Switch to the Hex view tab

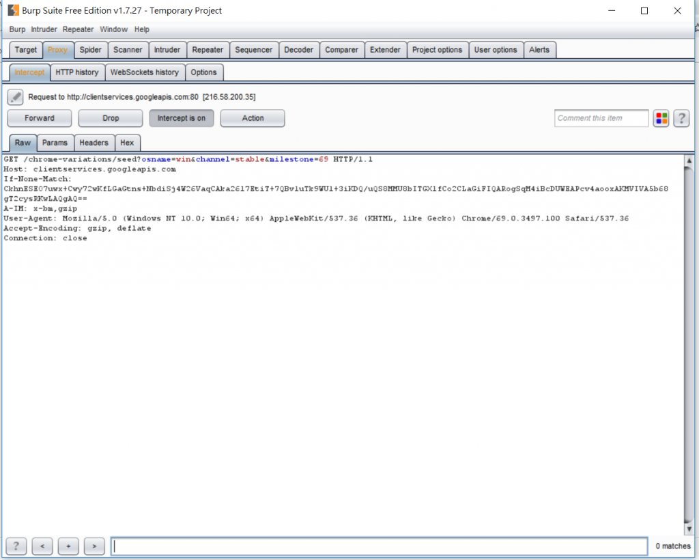point(127,143)
